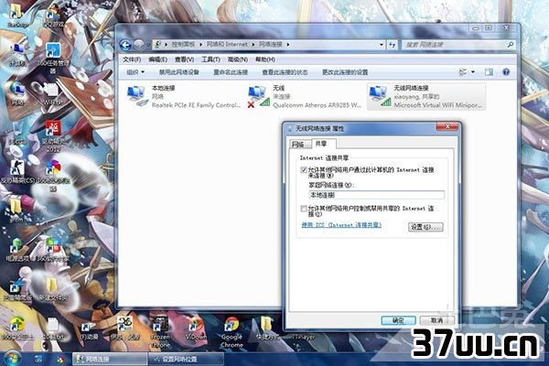This screenshot has width=549, height=366.
Task: Open the 查看(V) menu
Action: tap(184, 59)
